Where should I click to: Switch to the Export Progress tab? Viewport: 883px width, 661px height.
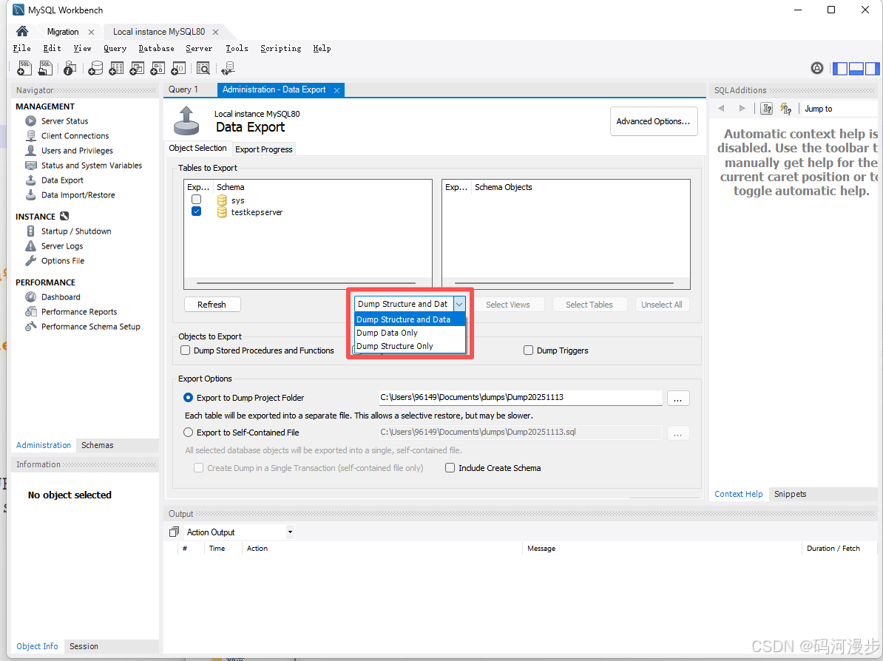point(263,149)
